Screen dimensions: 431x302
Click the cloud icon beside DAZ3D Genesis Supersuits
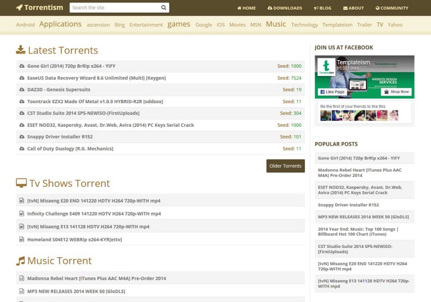pyautogui.click(x=22, y=90)
